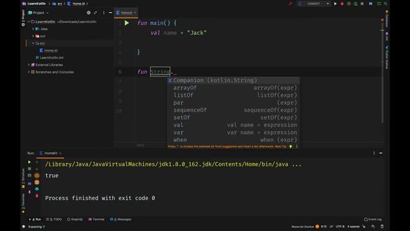Click the red trash icon to clear Run output

point(37,196)
